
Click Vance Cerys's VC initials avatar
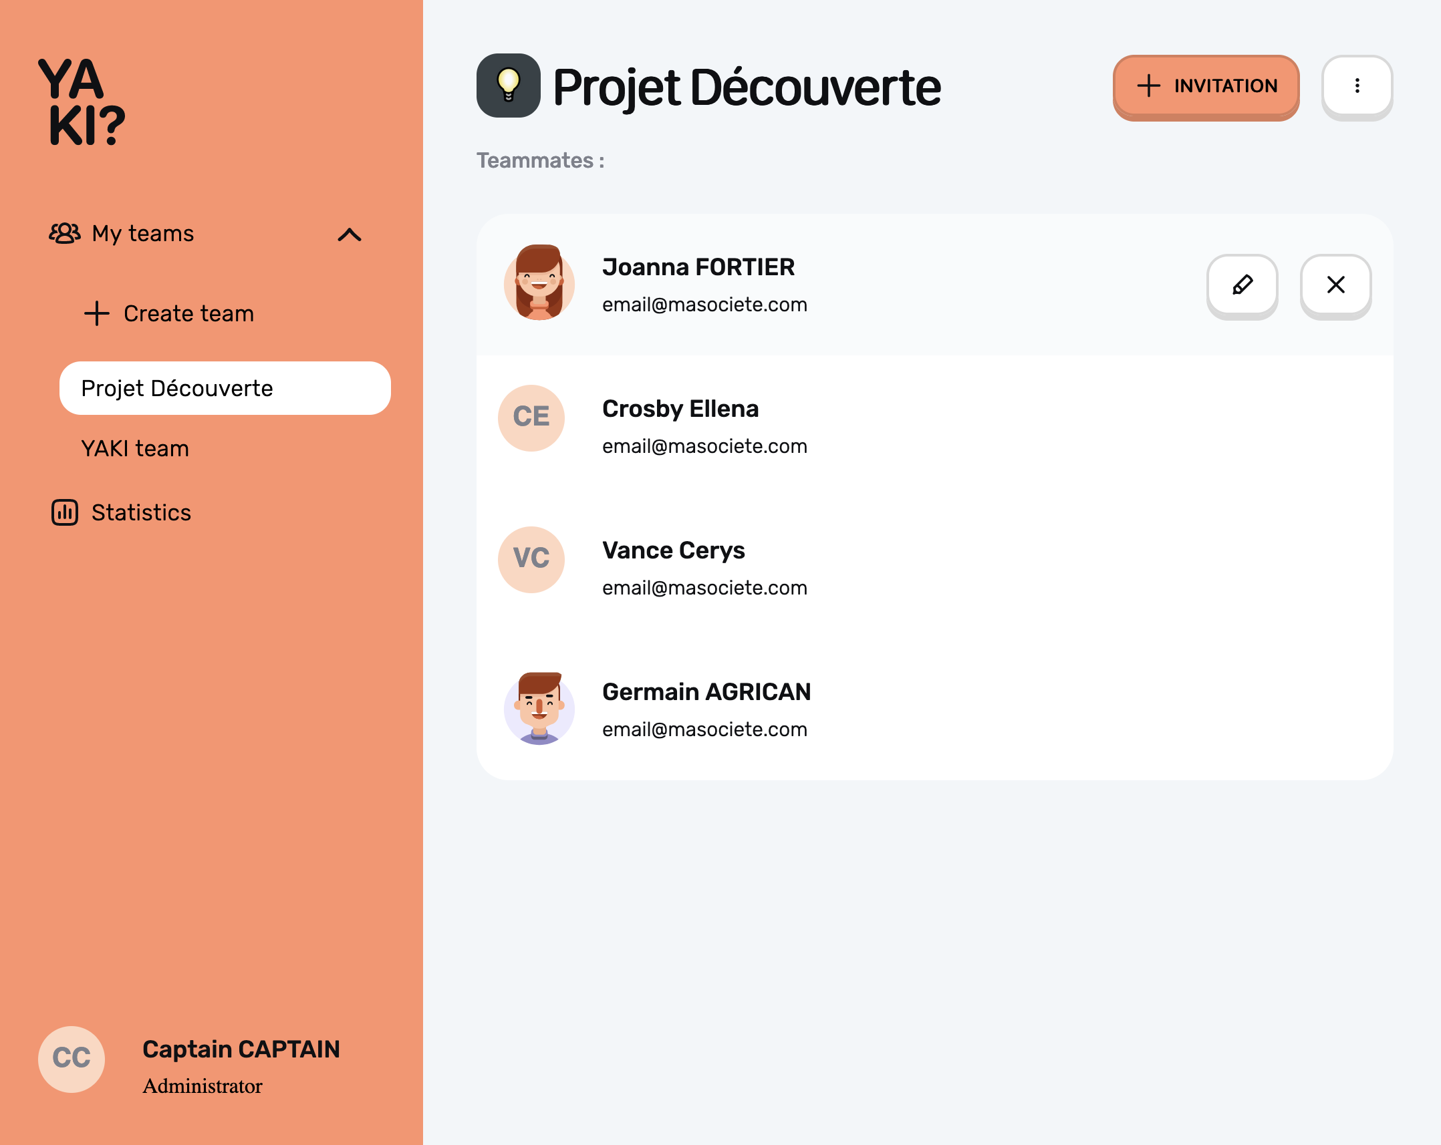click(531, 559)
